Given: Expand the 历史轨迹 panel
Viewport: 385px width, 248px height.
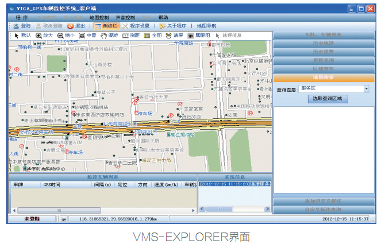Looking at the screenshot, I should coord(324,44).
